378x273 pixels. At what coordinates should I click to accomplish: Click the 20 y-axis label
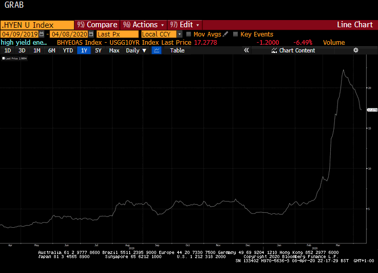[x=369, y=88]
